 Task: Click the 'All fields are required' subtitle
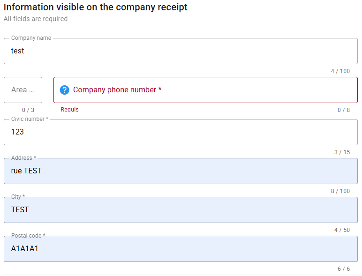coord(36,19)
